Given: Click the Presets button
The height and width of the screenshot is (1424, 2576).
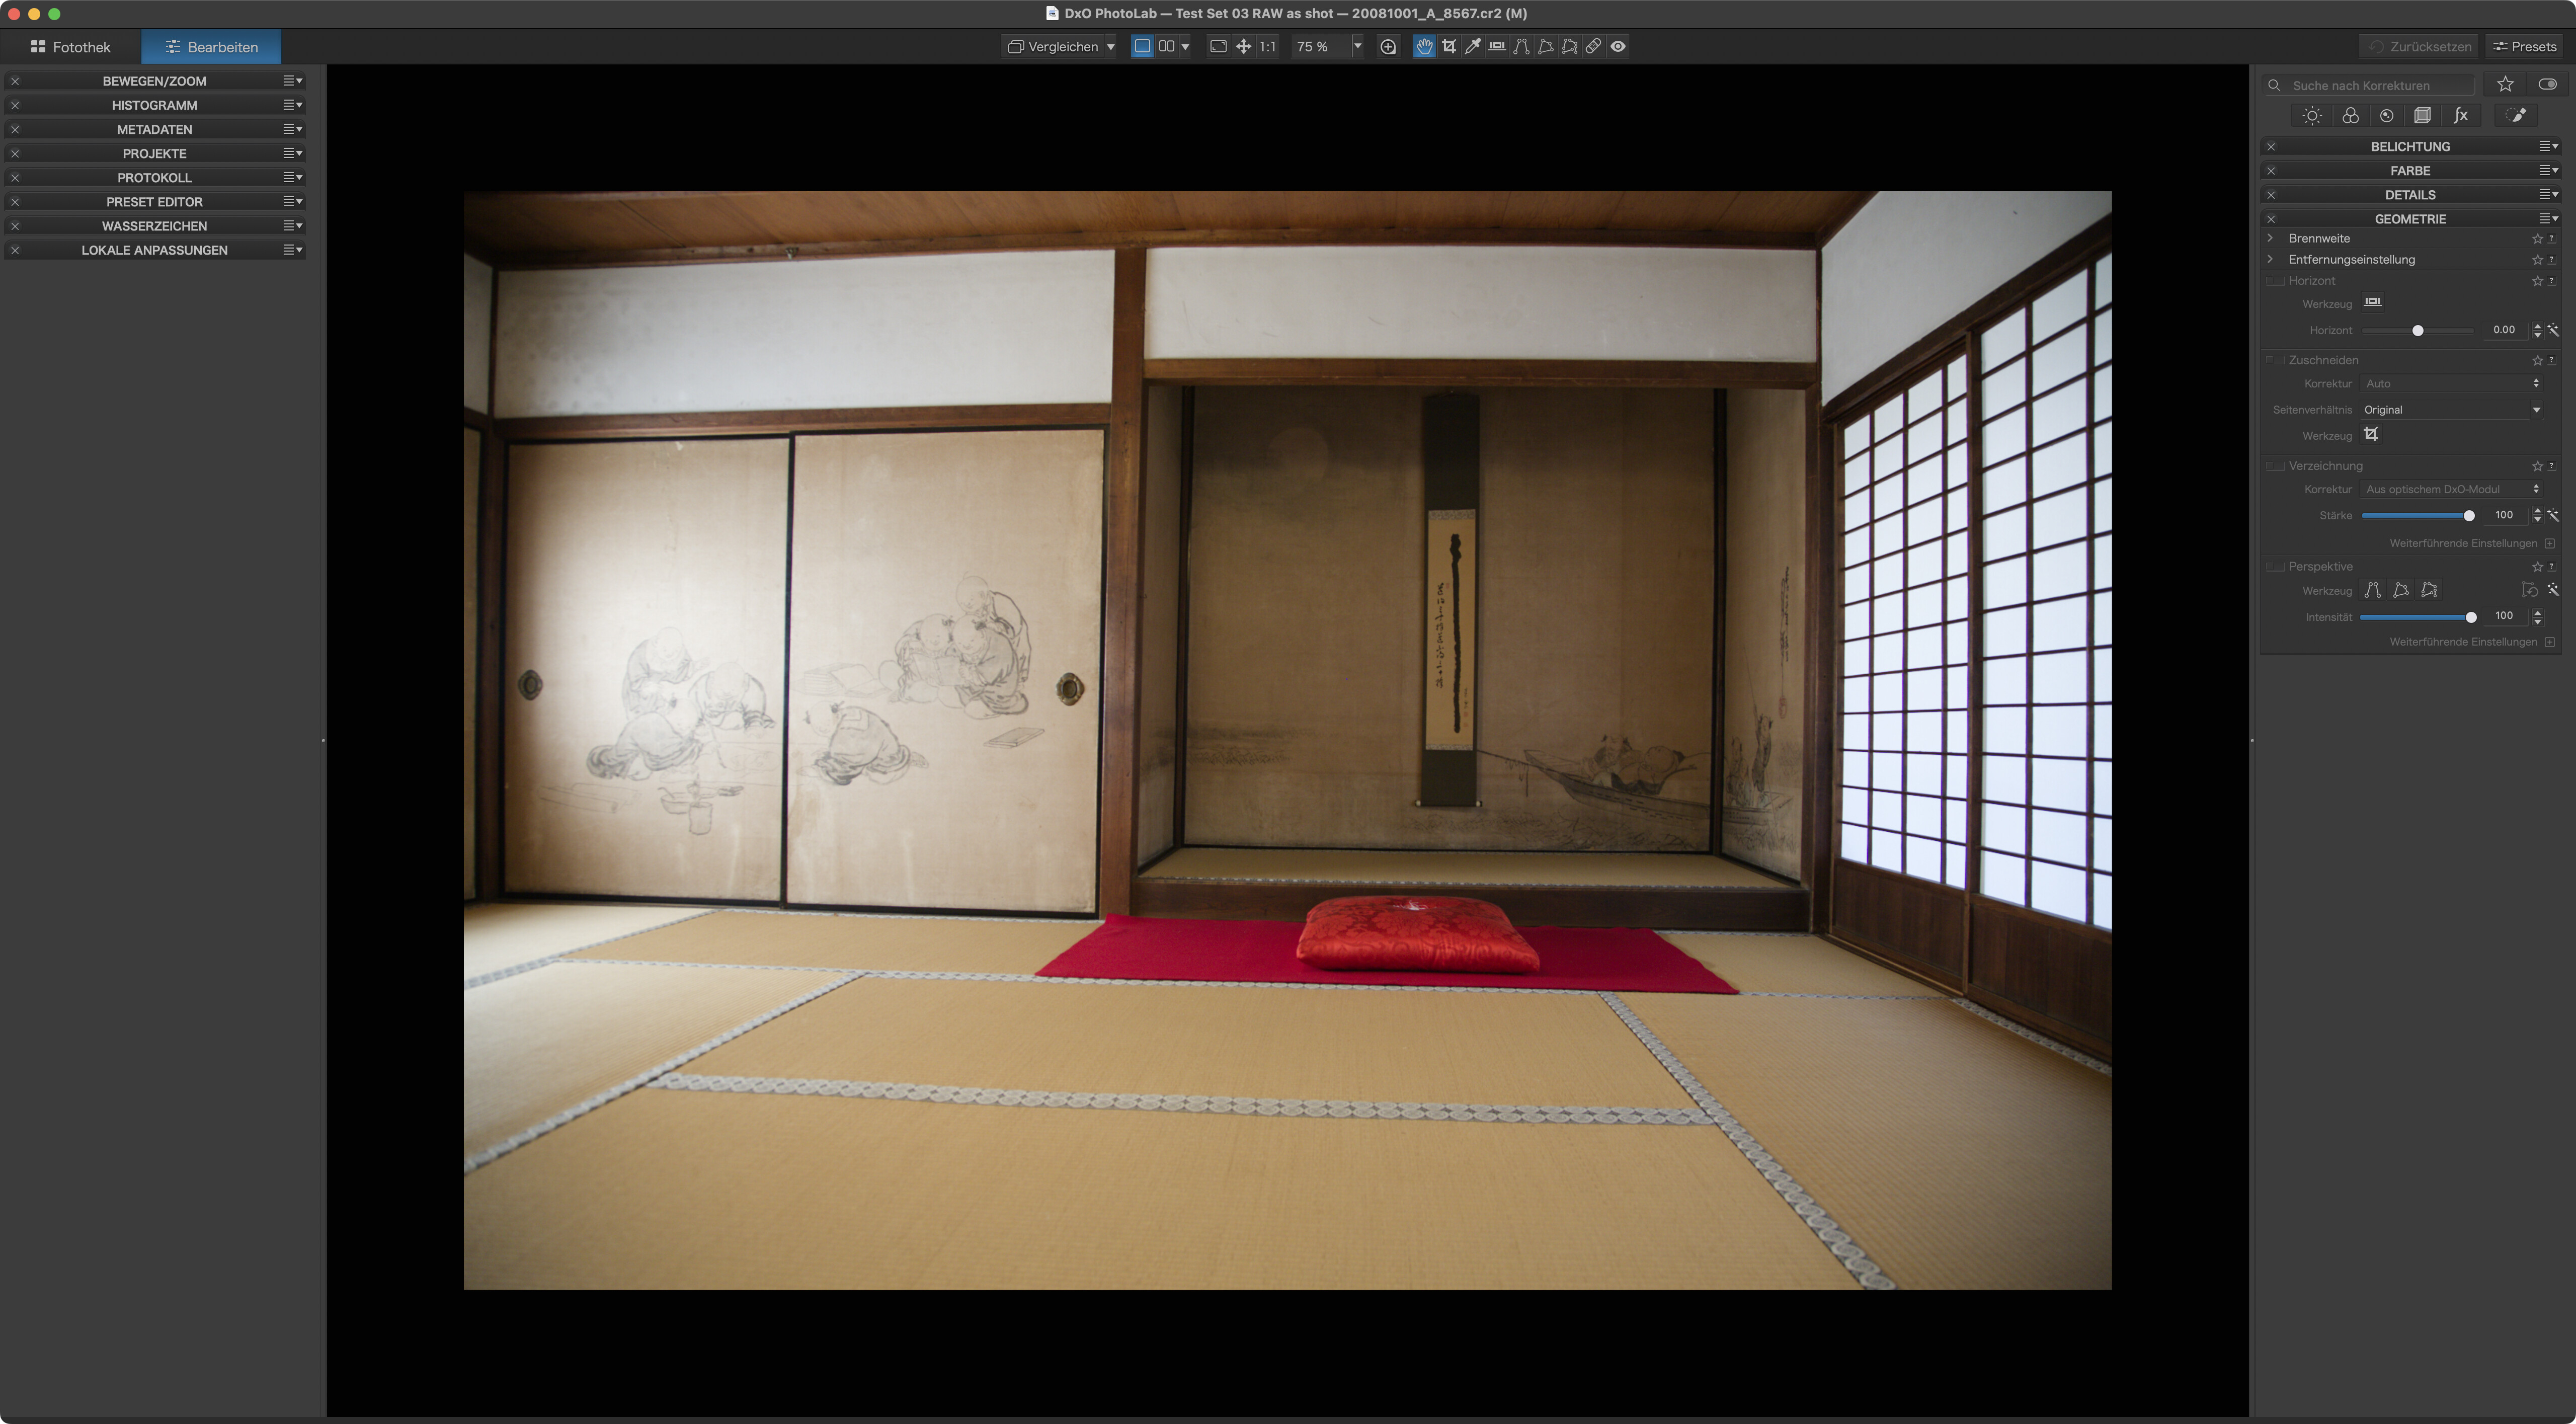Looking at the screenshot, I should pos(2525,47).
